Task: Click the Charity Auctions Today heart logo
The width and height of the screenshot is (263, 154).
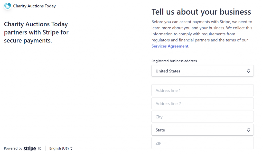Action: 7,6
